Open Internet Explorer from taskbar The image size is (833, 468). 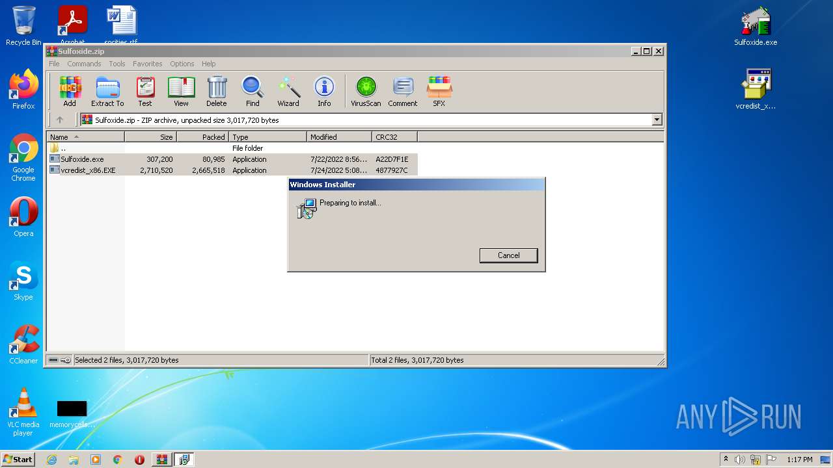coord(51,460)
